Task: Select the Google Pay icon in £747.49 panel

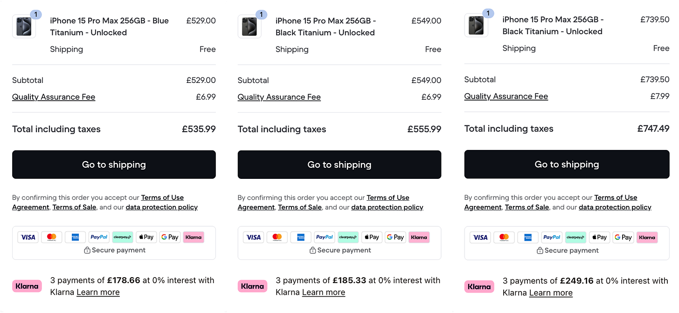Action: pyautogui.click(x=623, y=237)
